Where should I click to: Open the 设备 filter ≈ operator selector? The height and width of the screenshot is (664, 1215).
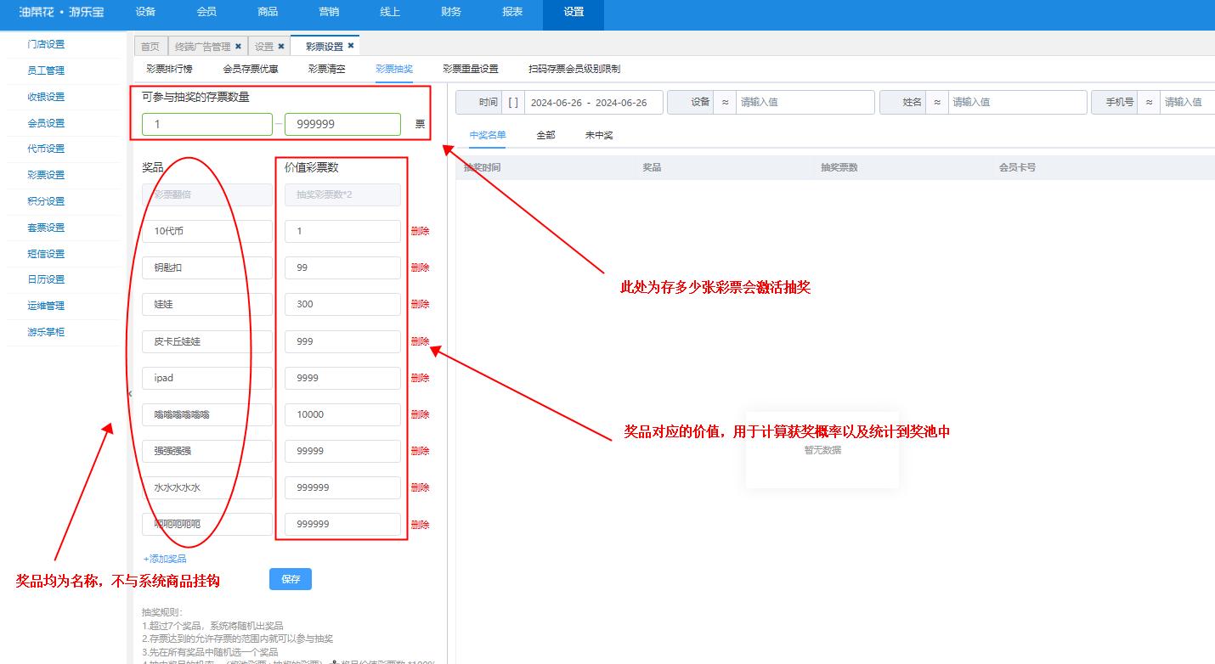[x=725, y=102]
